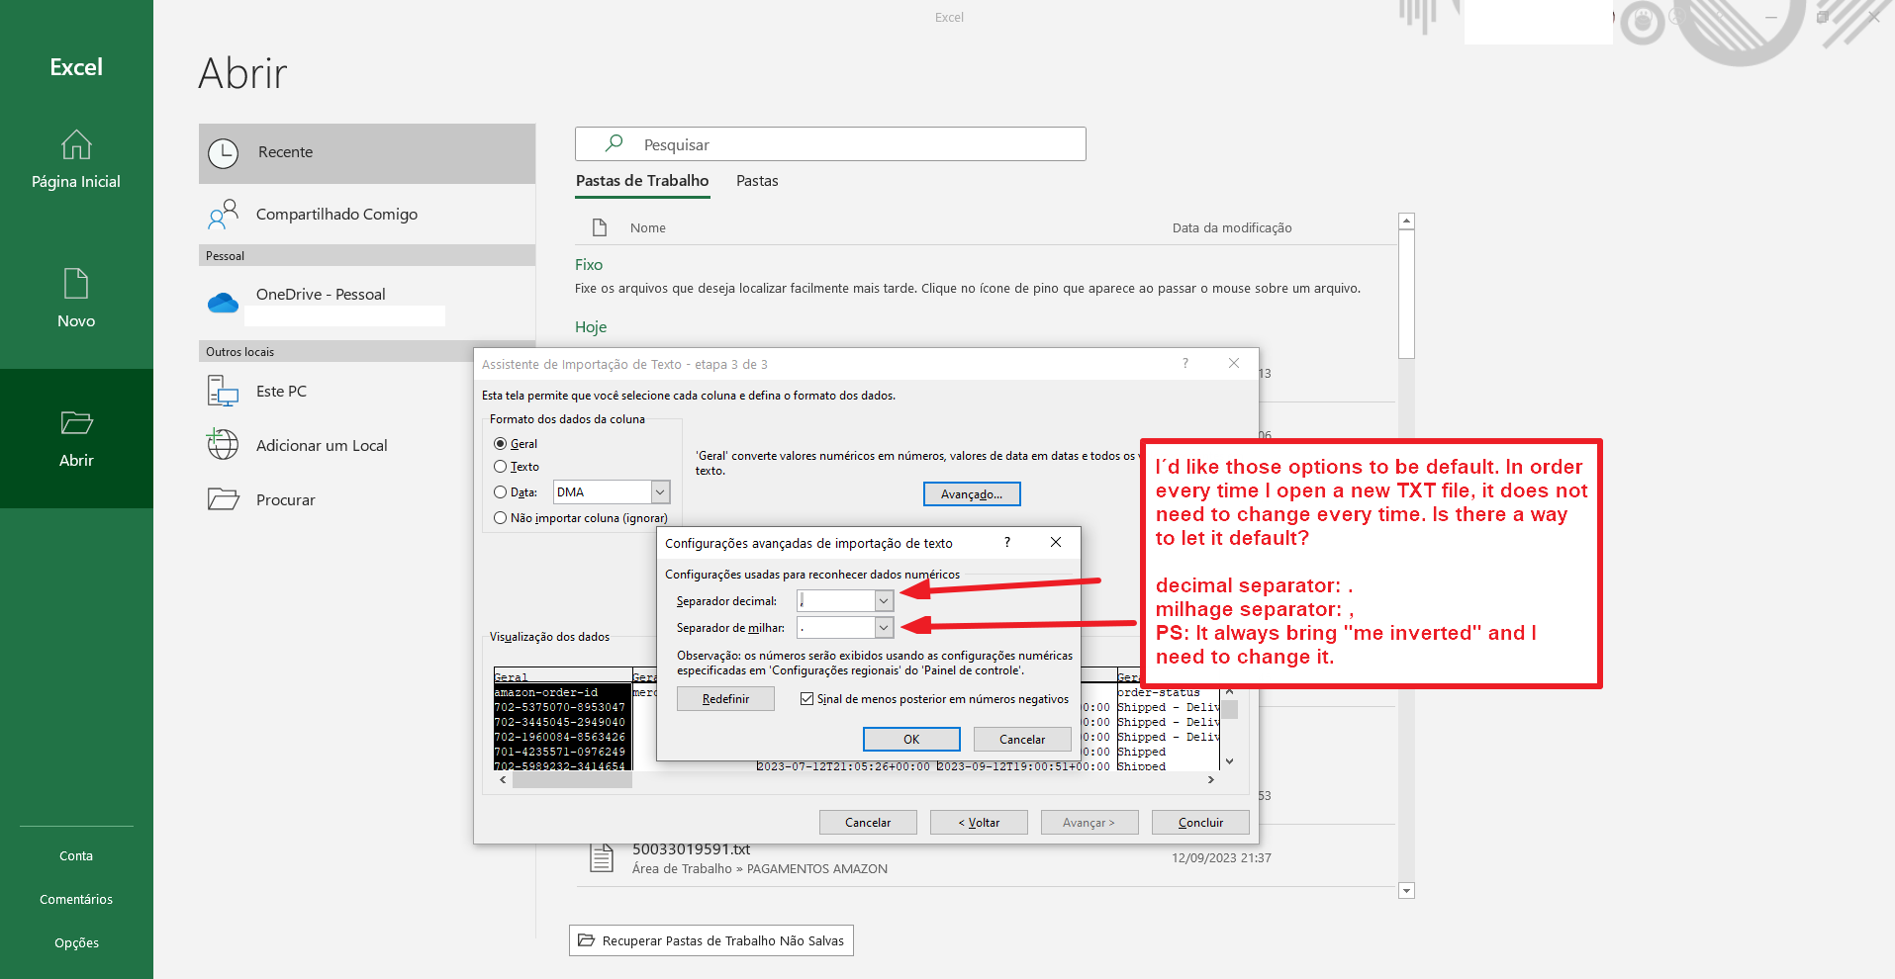Click Redefinir to reset separators

point(725,698)
